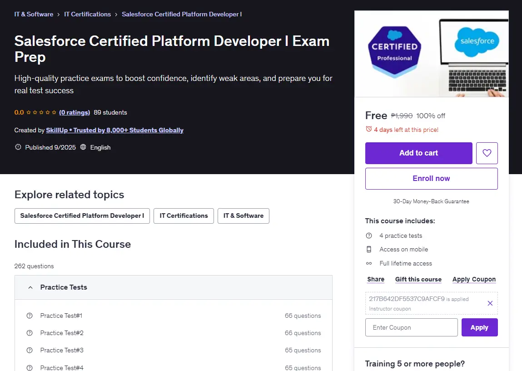
Task: Add course to wishlist with heart icon
Action: tap(487, 153)
